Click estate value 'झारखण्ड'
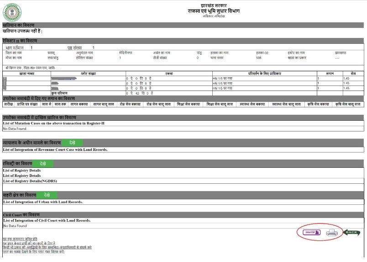Viewport: 367px width, 262px height. 341,53
